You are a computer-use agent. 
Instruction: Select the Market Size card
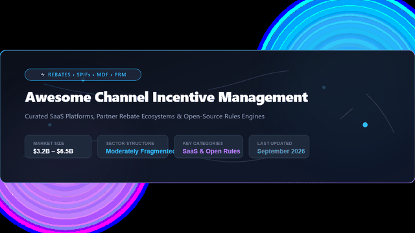58,147
